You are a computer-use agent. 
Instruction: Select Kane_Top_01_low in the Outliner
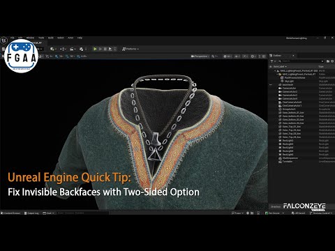(292, 127)
